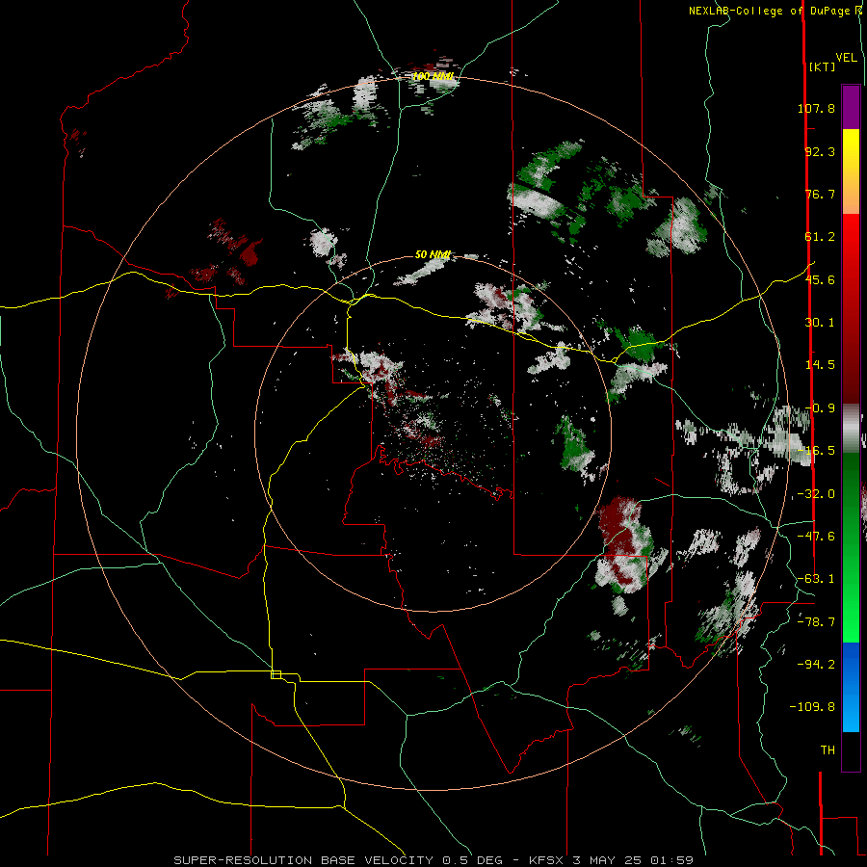Click the [KT] units label
Screen dimensions: 867x867
(822, 66)
